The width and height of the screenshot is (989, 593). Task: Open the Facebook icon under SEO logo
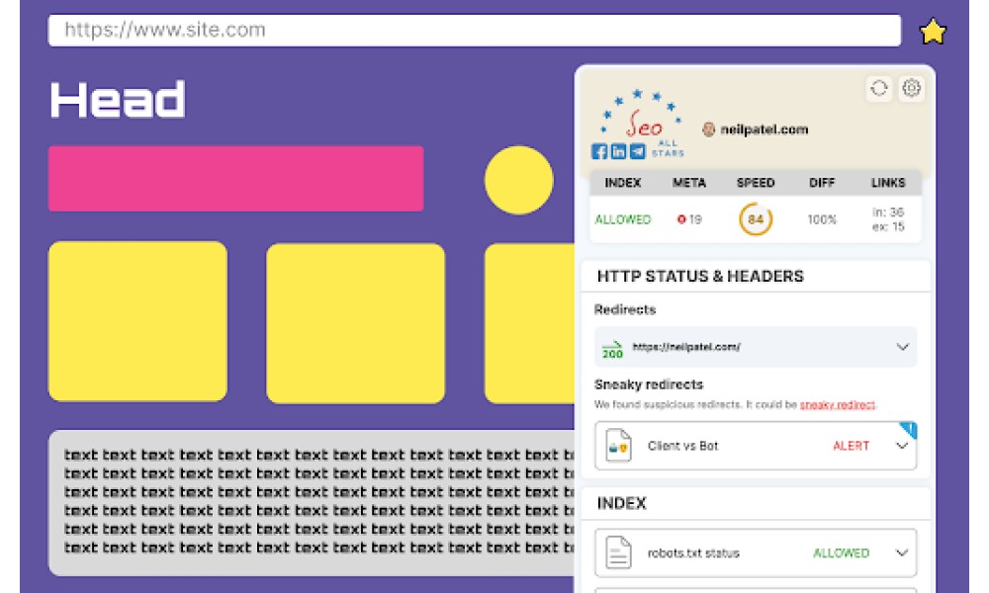pos(599,151)
